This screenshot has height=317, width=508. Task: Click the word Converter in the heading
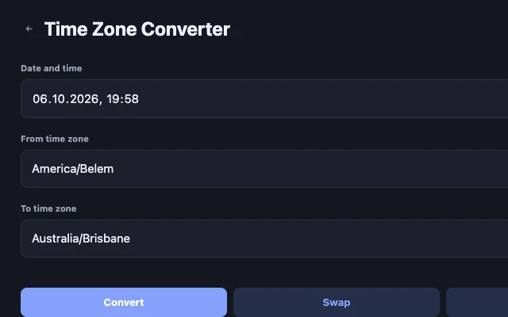(x=186, y=29)
